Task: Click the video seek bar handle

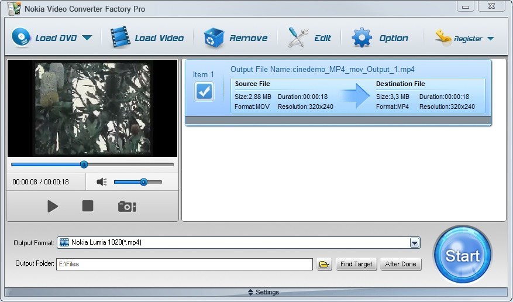Action: (x=84, y=164)
